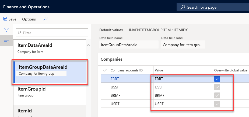Screen dimensions: 249x117
Task: Click the row selector for BRMF
Action: [x=105, y=95]
